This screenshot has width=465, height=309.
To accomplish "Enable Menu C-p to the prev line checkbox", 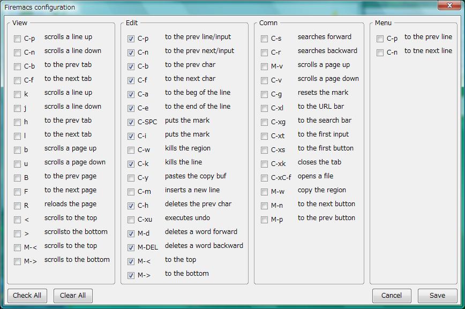I will pyautogui.click(x=380, y=39).
